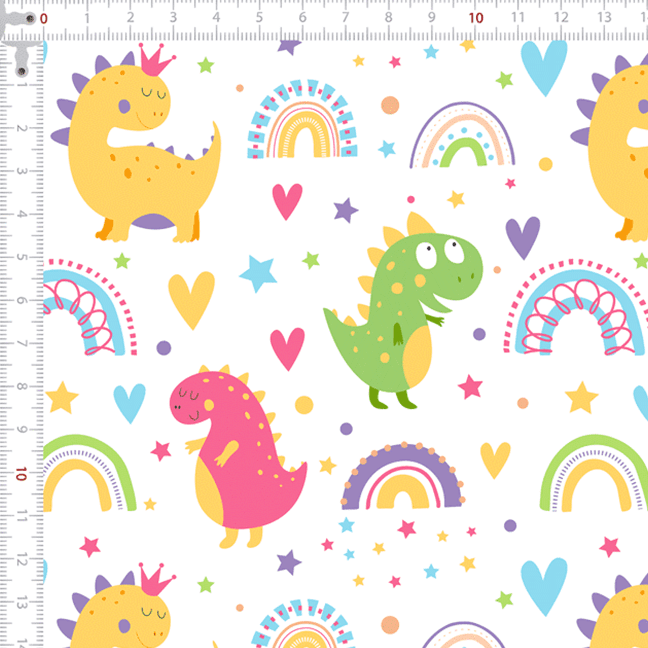Select the yellow heart right of the purple rainbow
This screenshot has height=648, width=648.
tap(495, 458)
